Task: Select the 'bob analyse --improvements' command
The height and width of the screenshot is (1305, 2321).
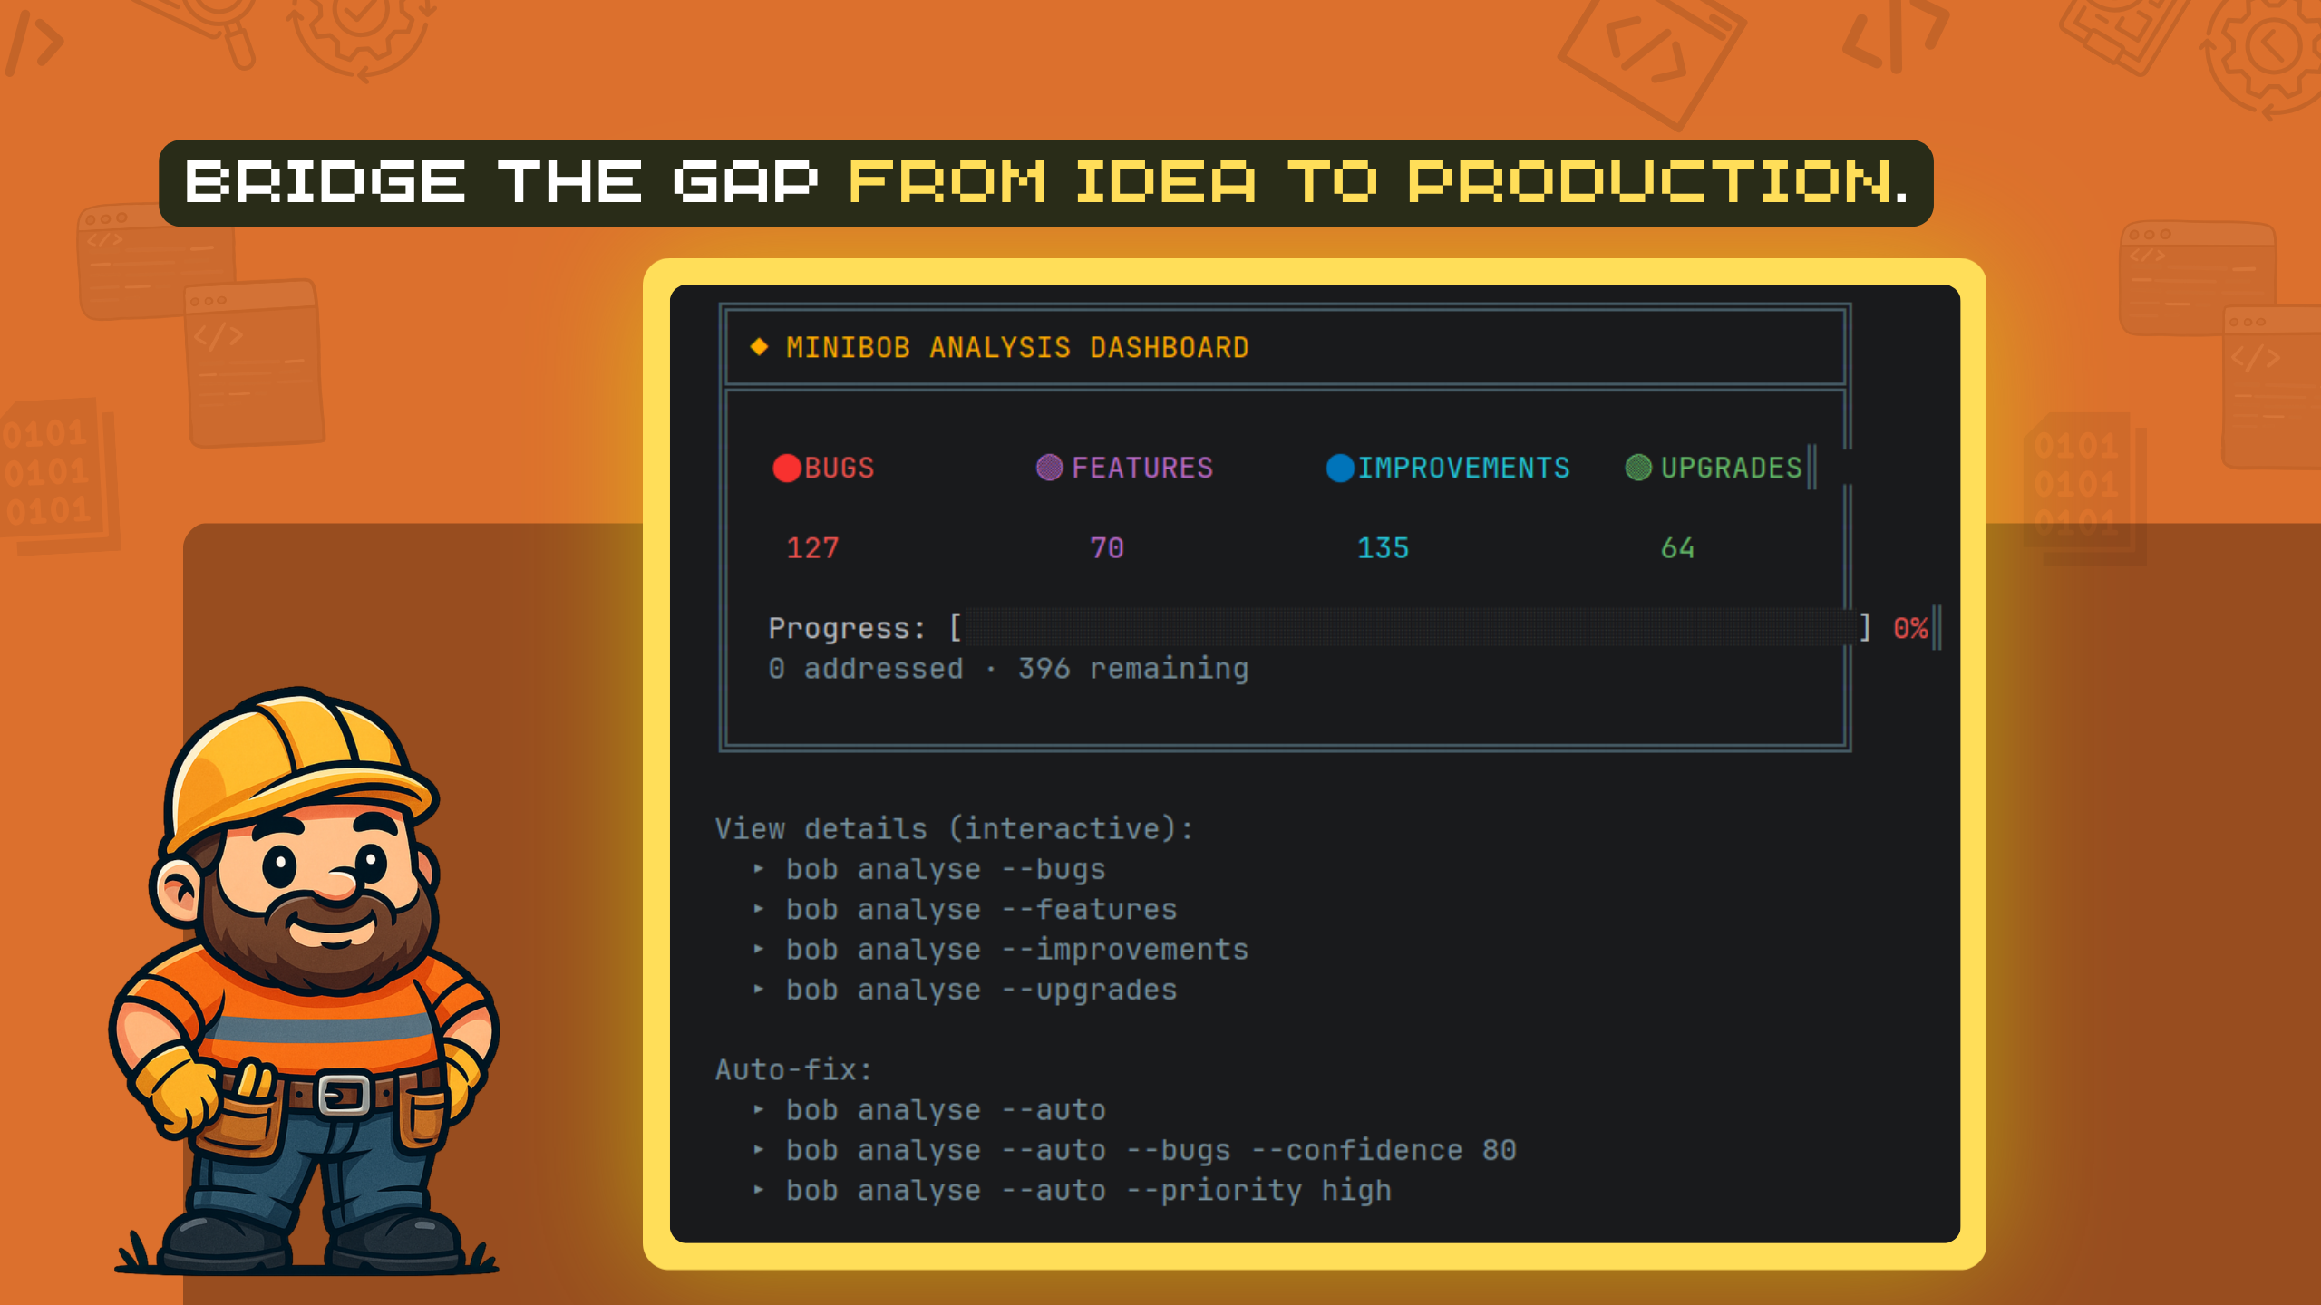Action: tap(1016, 950)
